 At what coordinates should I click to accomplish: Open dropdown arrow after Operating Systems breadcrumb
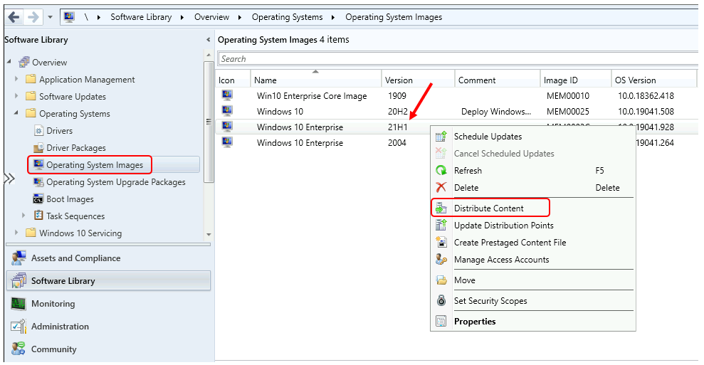[x=333, y=18]
